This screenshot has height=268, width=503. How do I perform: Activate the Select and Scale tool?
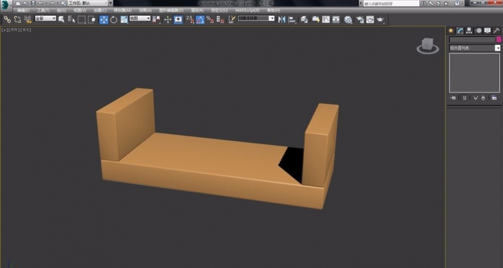tap(124, 20)
